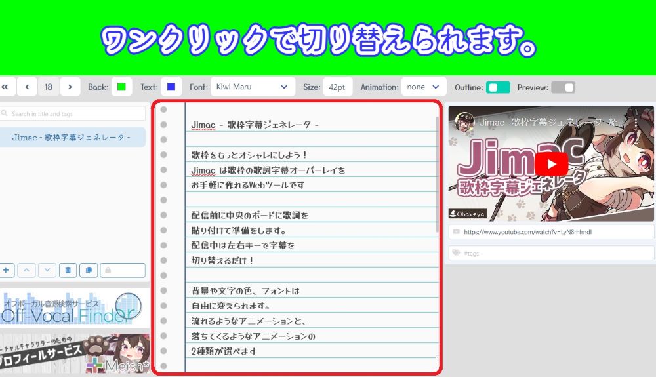Click the line 流れるようなアニメーションと、
656x377 pixels.
click(x=249, y=321)
